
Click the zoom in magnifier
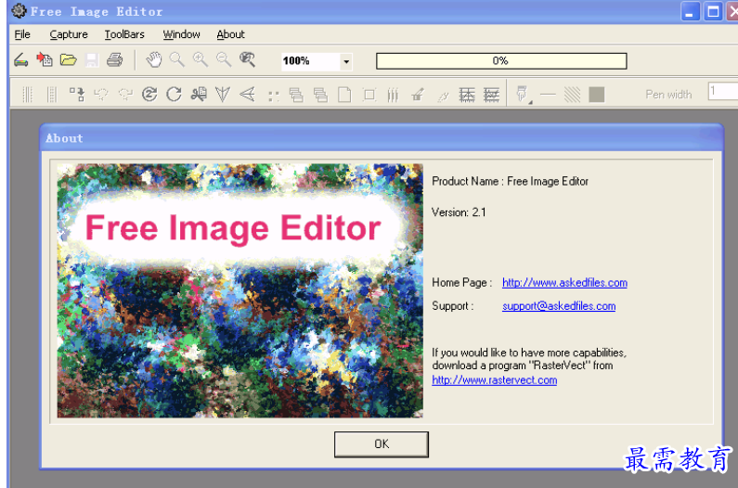coord(201,59)
